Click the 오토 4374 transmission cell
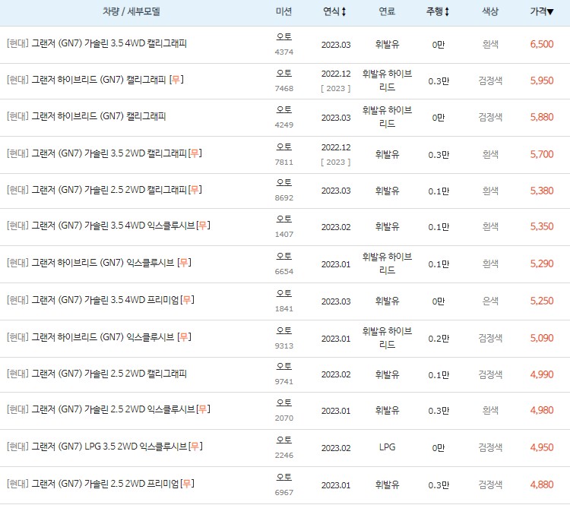 (x=284, y=44)
